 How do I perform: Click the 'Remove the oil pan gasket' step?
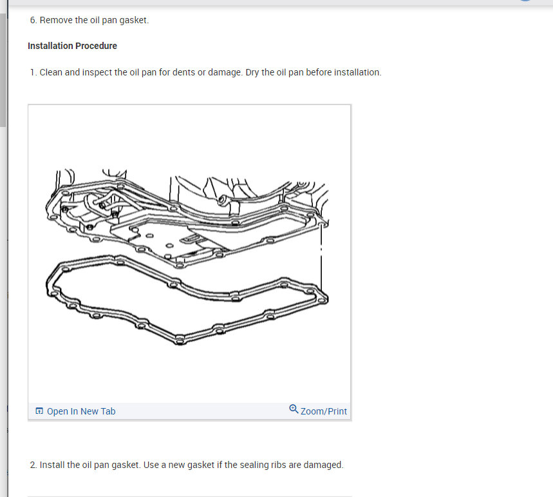click(x=89, y=20)
